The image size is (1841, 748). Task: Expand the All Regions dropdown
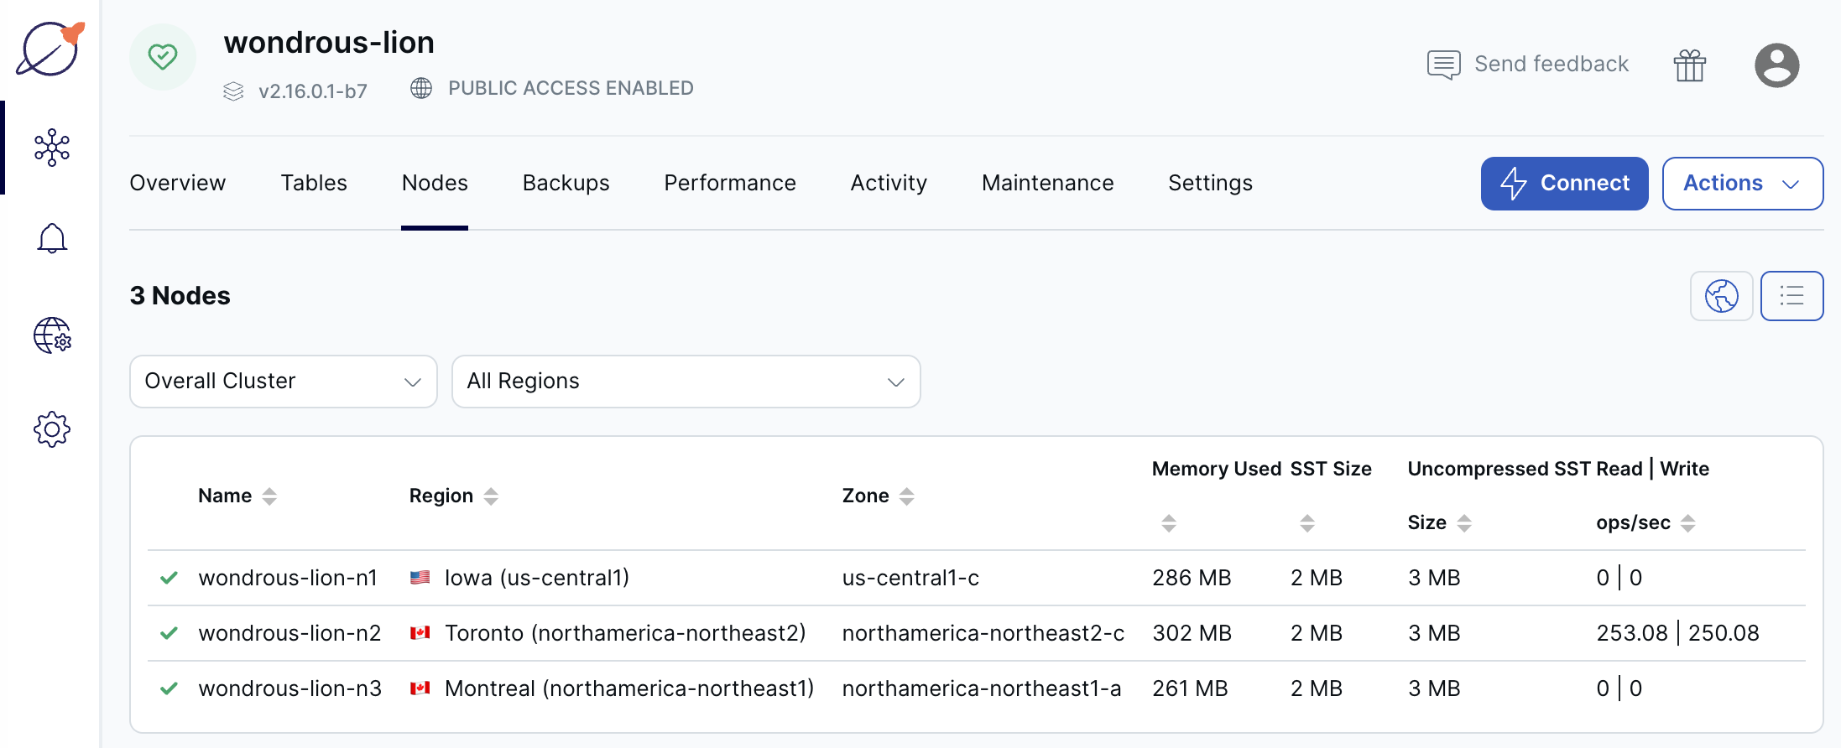(x=686, y=382)
